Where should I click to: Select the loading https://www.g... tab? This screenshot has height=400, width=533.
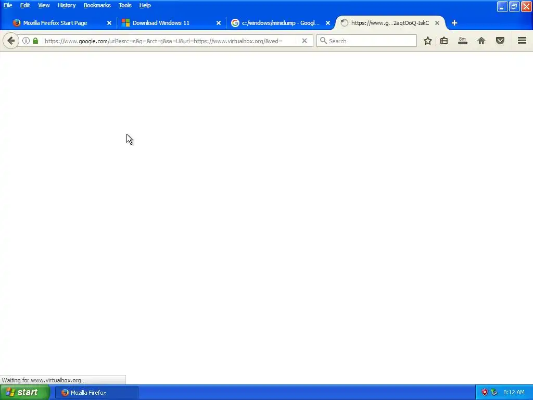[x=390, y=23]
